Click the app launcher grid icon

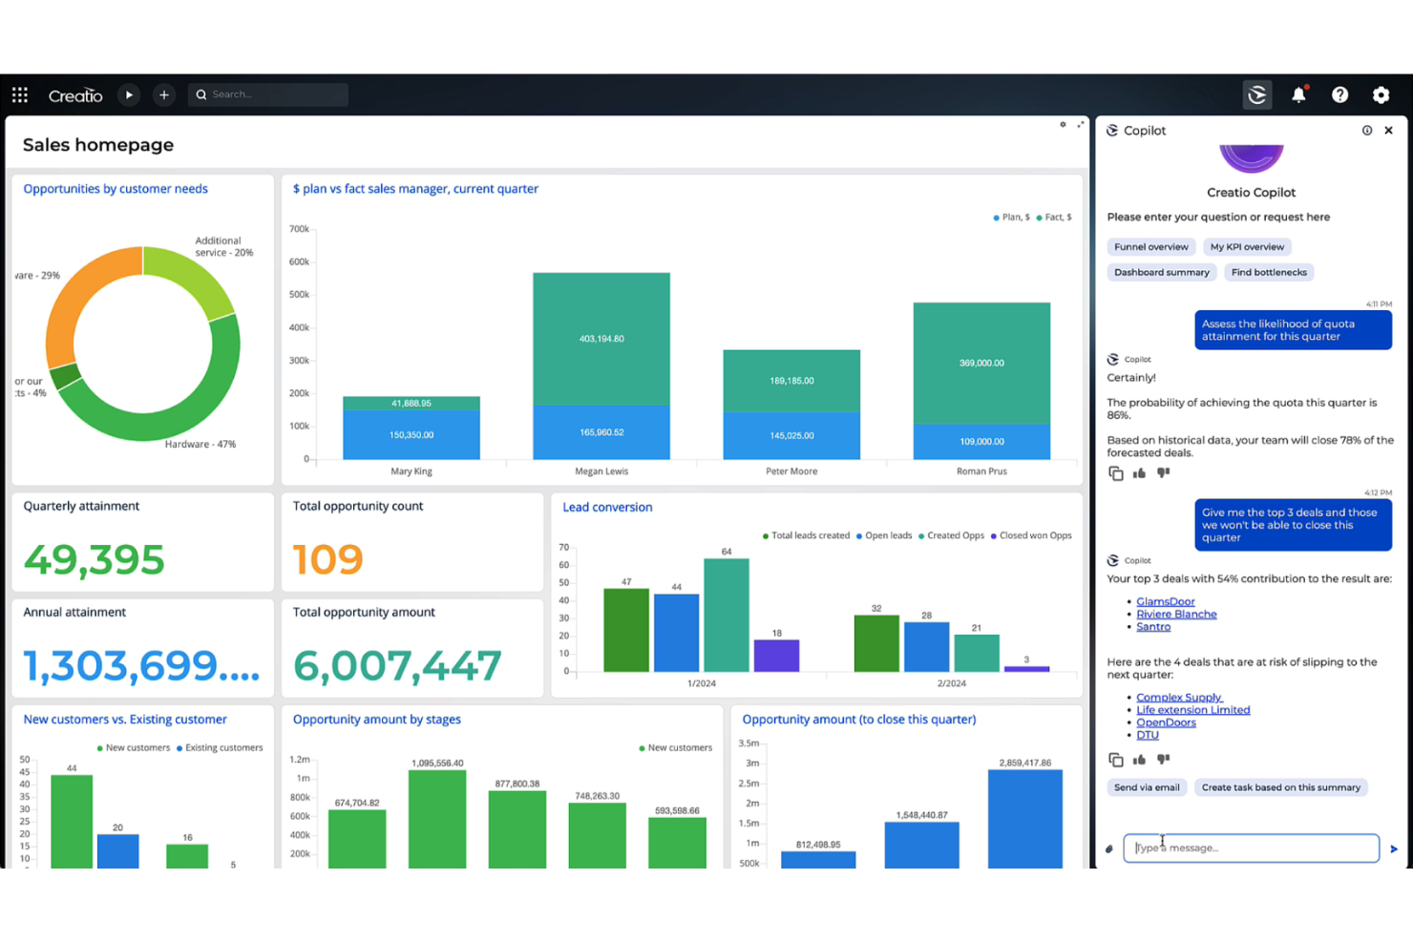(19, 94)
